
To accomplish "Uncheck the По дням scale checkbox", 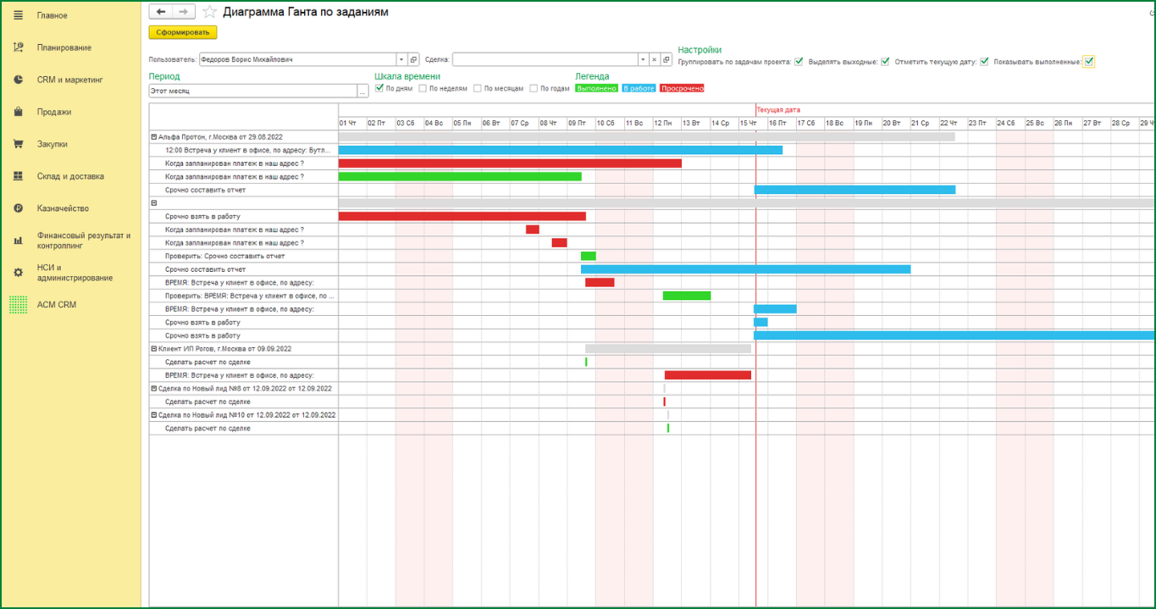I will click(379, 88).
